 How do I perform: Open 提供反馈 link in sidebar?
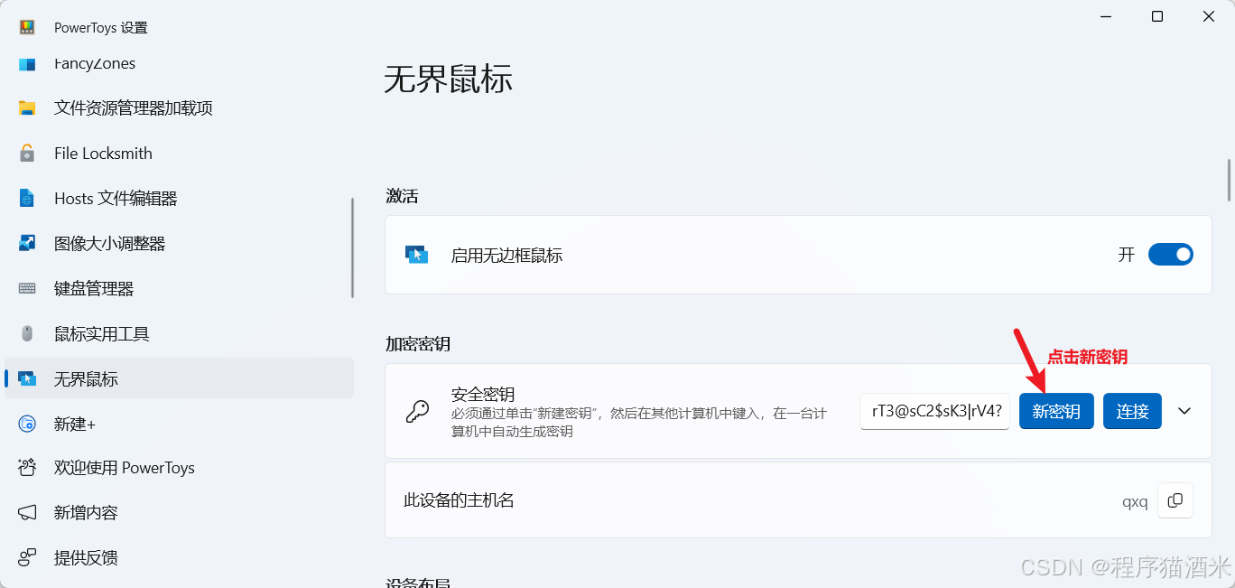tap(179, 557)
